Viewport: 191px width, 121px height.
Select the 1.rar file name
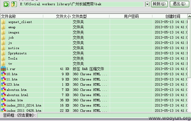pos(11,69)
